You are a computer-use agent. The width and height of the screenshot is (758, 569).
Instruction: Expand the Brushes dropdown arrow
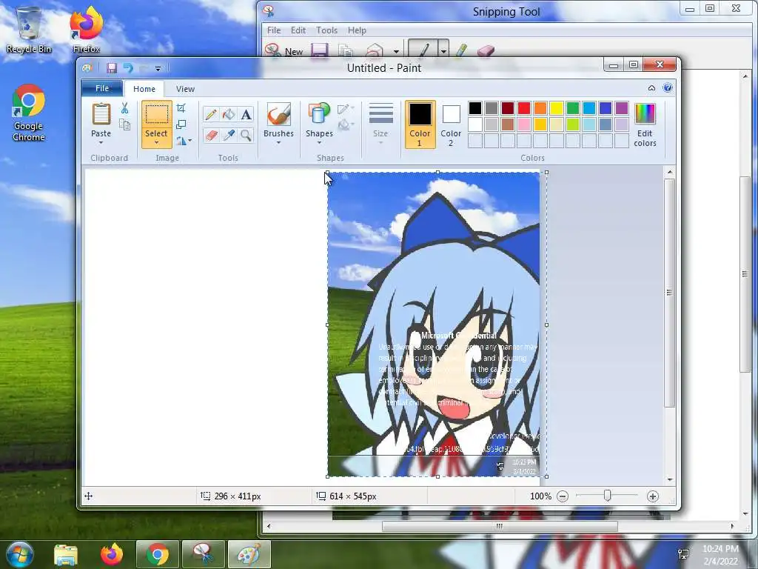[279, 143]
